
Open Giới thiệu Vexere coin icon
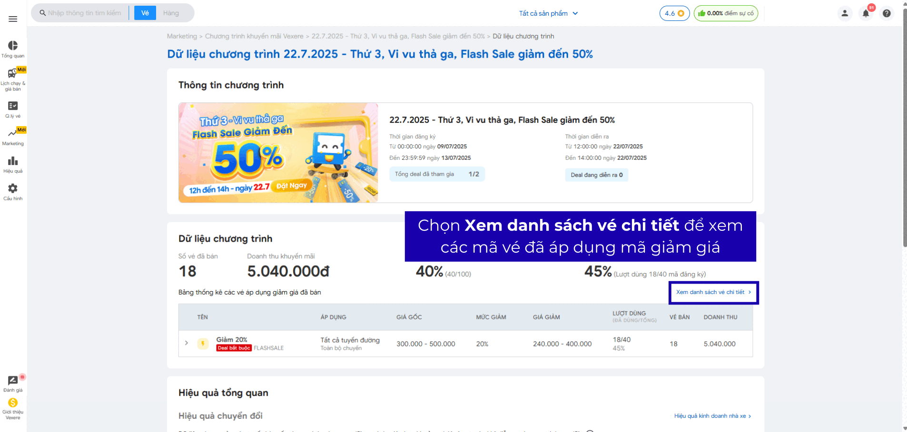[x=13, y=403]
